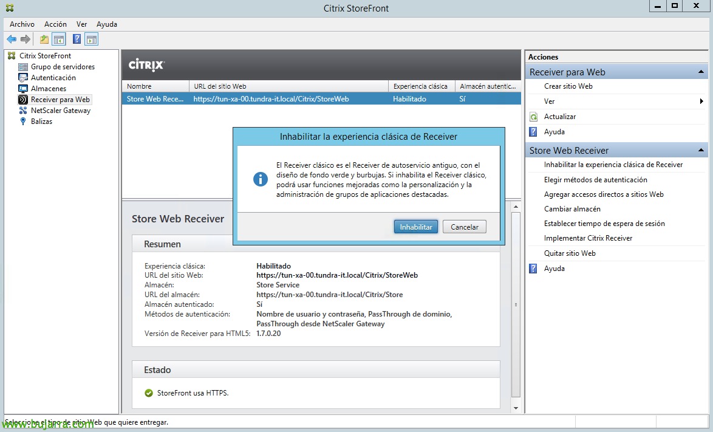
Task: Select the Store Web Receiver row name cell
Action: coord(155,99)
